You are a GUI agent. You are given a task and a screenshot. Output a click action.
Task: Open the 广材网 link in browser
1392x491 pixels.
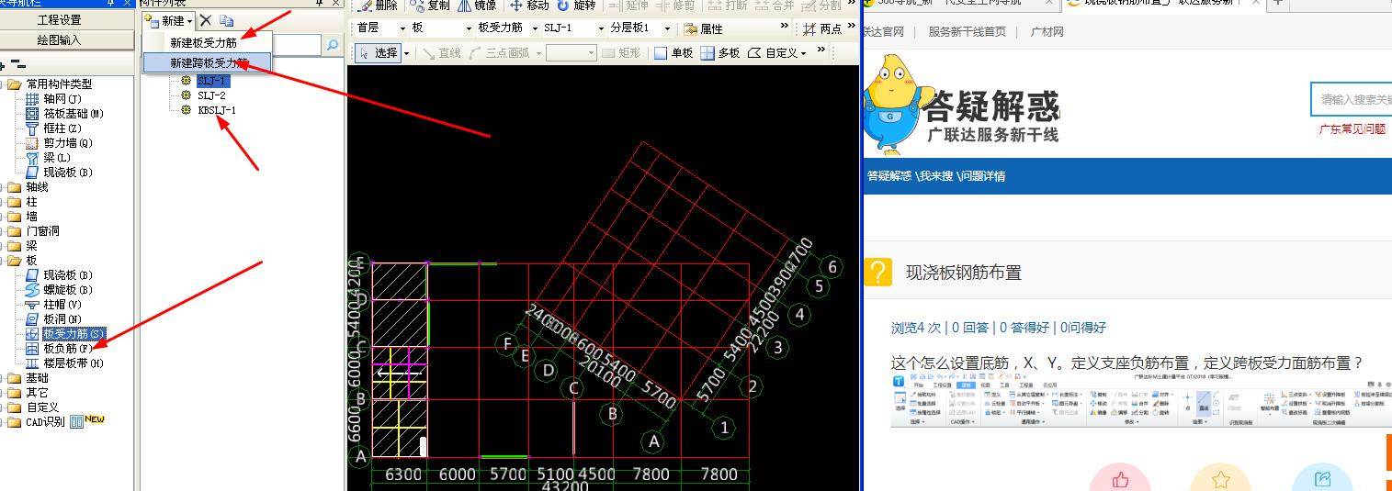coord(1047,31)
